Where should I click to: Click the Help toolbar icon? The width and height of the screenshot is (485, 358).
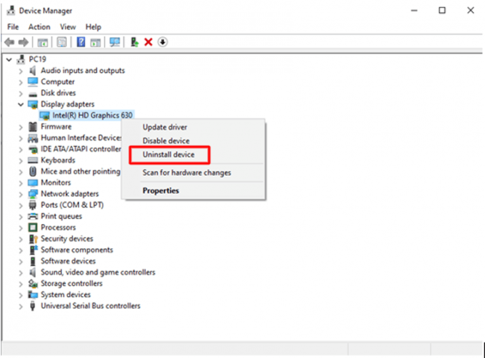tap(81, 42)
